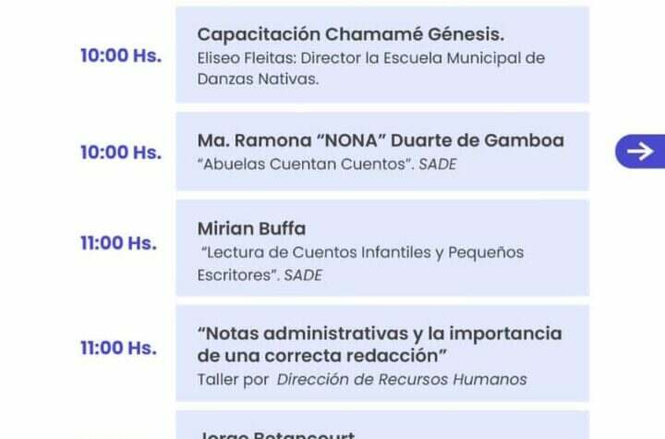Click the second 10:00 Hs. time label

[121, 152]
